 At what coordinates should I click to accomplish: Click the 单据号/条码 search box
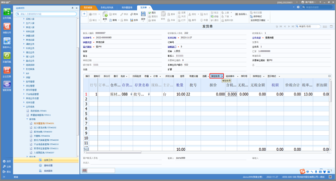(308, 26)
